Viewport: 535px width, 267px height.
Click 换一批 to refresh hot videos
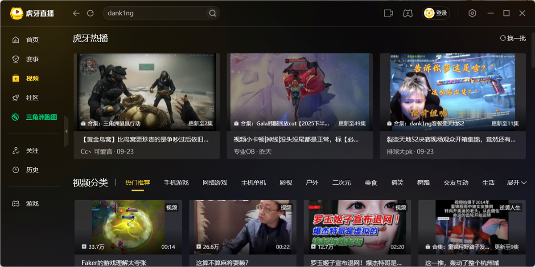click(513, 38)
